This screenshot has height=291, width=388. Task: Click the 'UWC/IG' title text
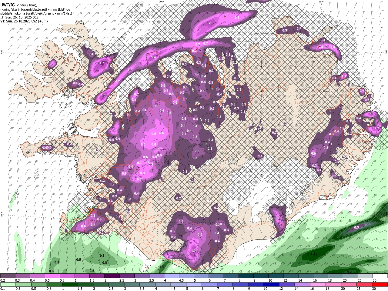pos(7,5)
